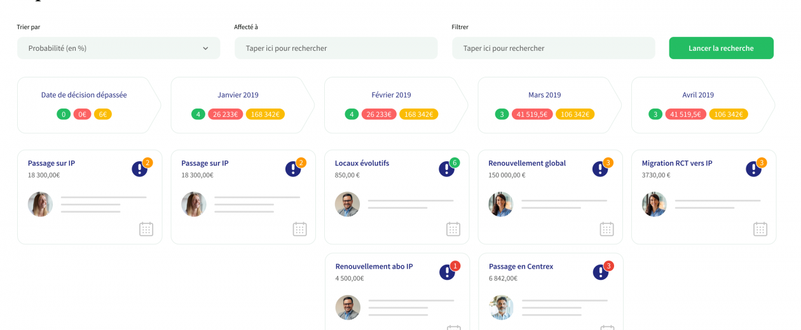Click the alert icon on Renouvellement global card
This screenshot has width=801, height=330.
coord(600,169)
